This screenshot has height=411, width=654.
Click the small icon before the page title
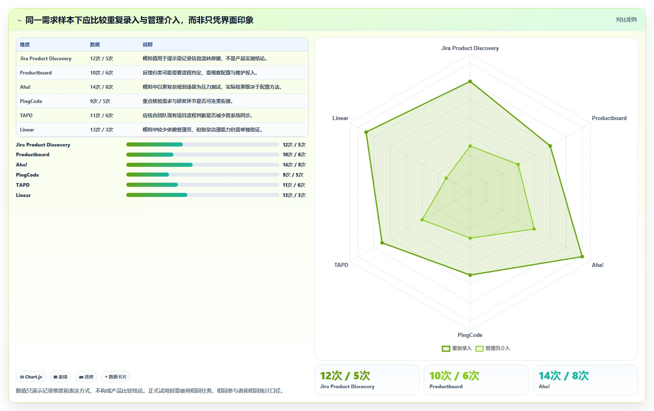click(x=19, y=20)
